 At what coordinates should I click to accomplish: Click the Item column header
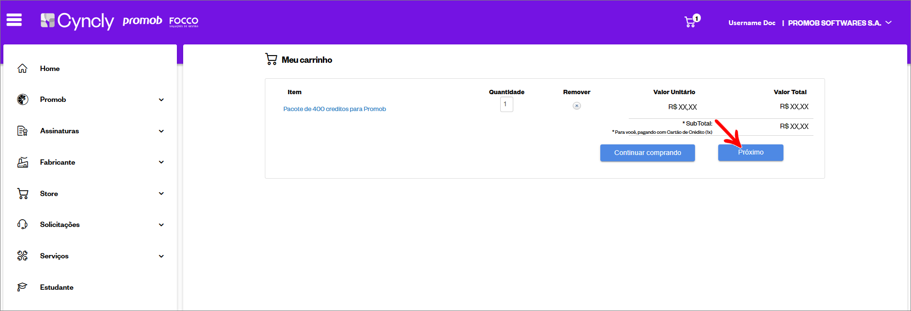[x=294, y=92]
